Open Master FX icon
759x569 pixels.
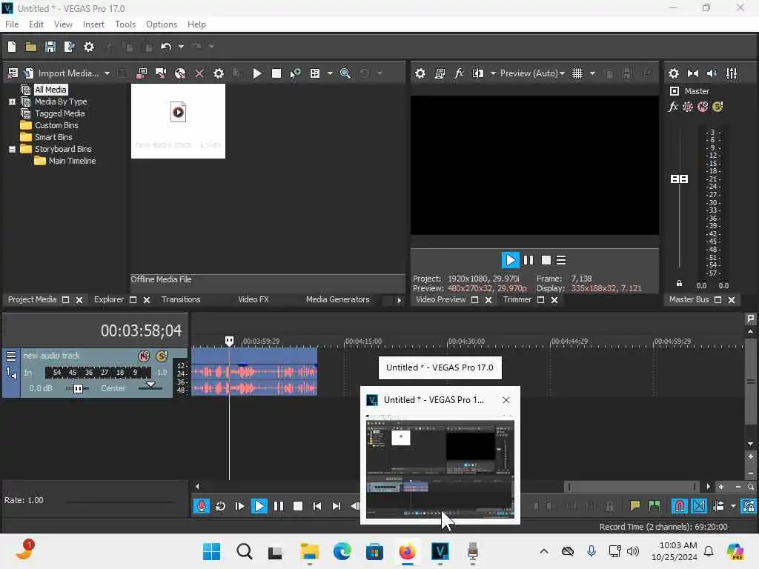(x=673, y=107)
